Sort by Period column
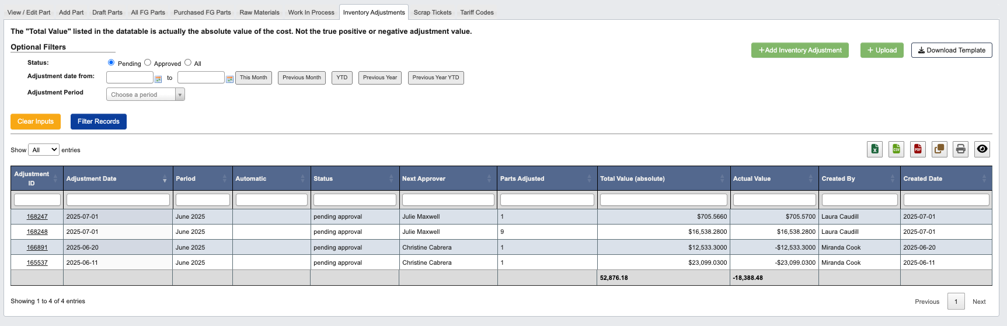Viewport: 1007px width, 326px height. click(x=203, y=178)
